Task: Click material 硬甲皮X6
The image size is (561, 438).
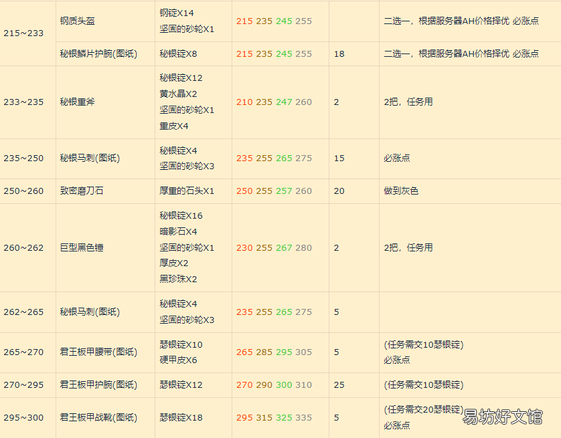Action: (178, 360)
